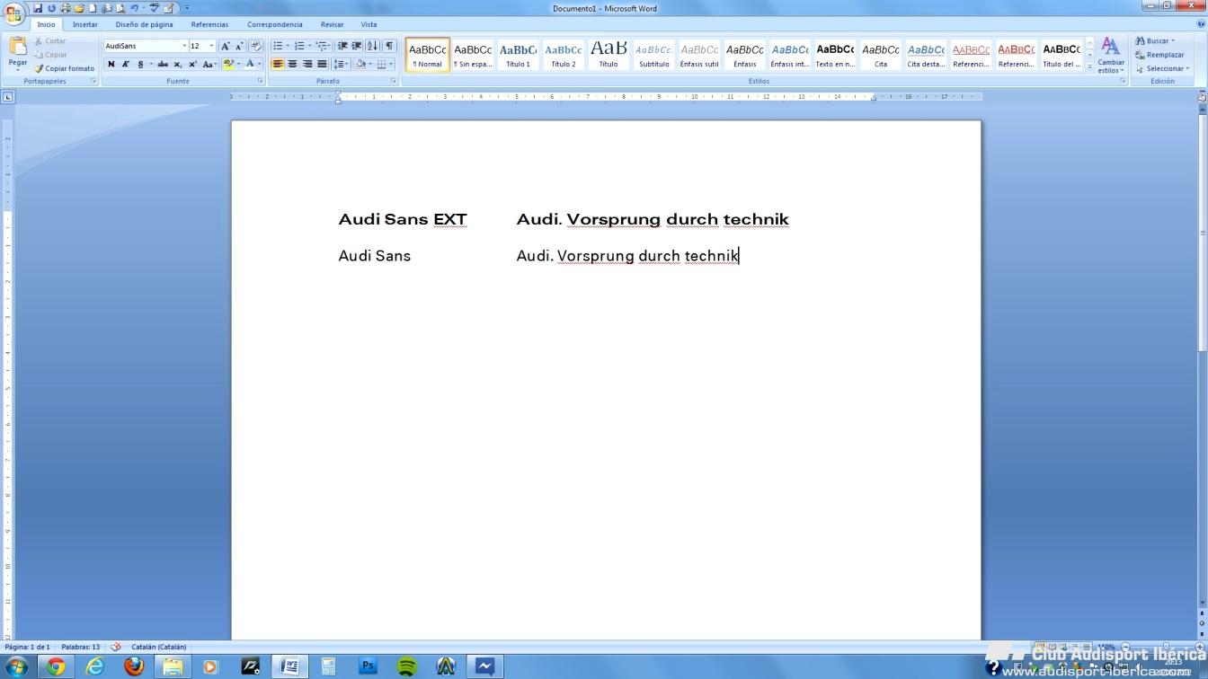Toggle subscript formatting

(177, 64)
